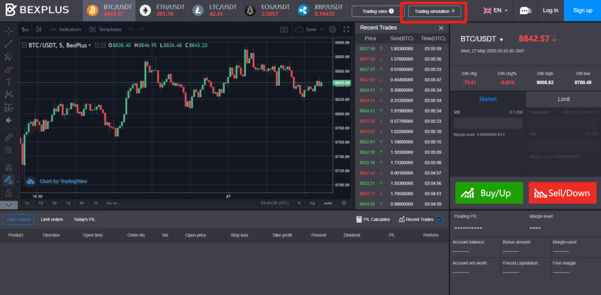
Task: Follow the Chart by TradingView link
Action: coord(63,181)
